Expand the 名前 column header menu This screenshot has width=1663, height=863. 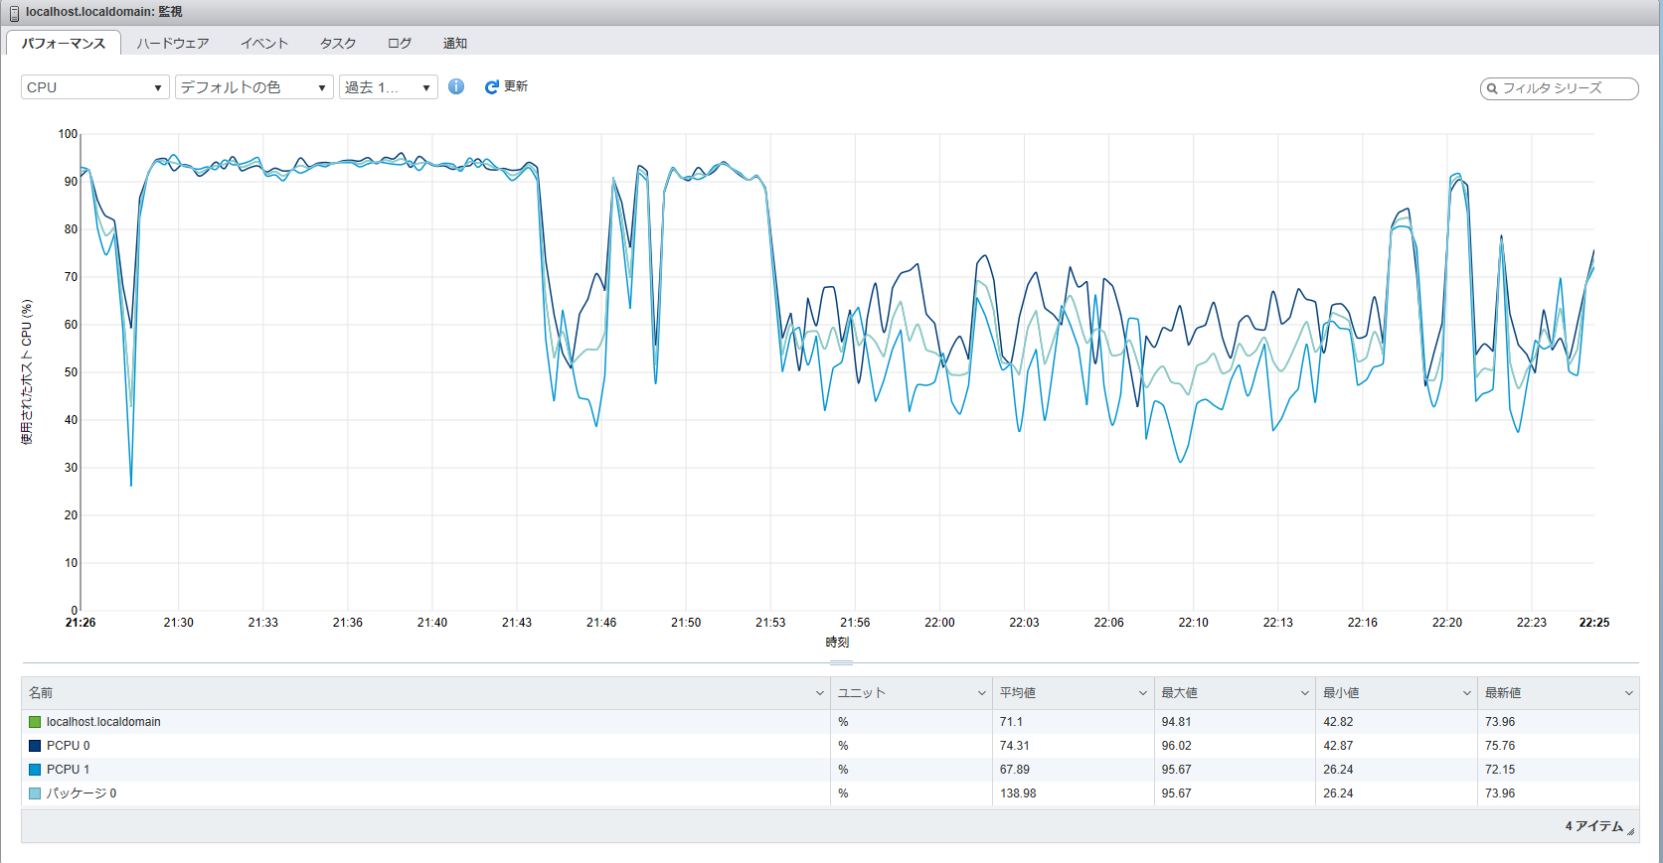click(x=819, y=693)
